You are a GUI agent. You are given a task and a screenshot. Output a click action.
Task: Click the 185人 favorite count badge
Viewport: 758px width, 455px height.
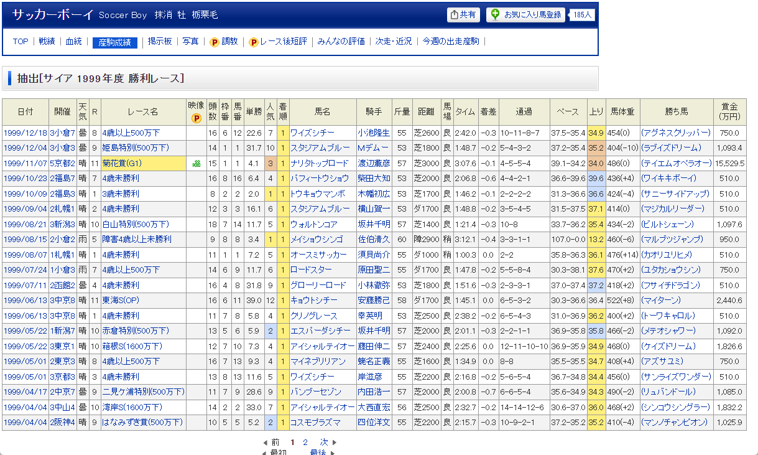coord(583,15)
